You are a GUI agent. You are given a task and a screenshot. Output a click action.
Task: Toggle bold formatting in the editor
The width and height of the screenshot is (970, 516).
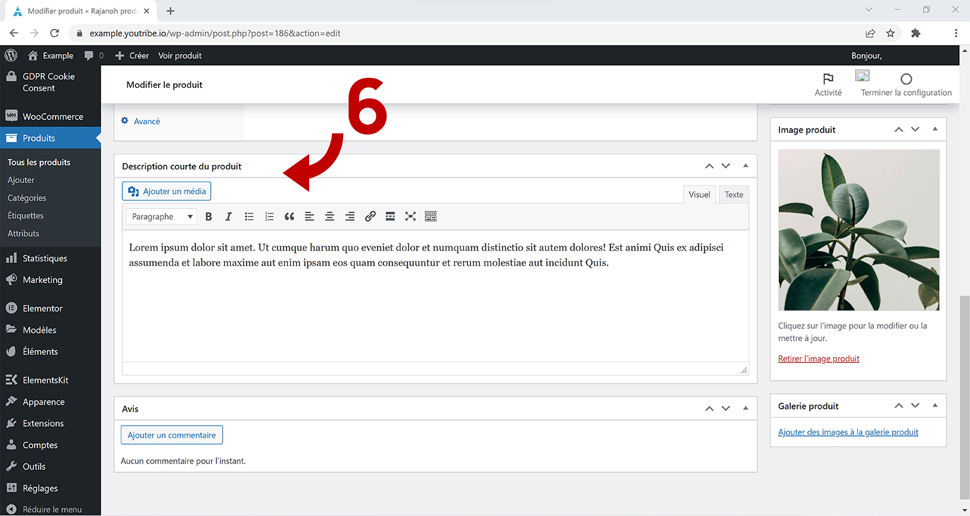tap(208, 216)
